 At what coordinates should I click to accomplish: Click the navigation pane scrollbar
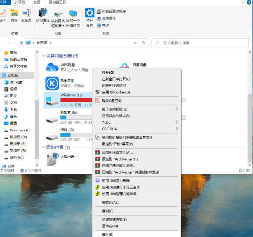point(37,129)
